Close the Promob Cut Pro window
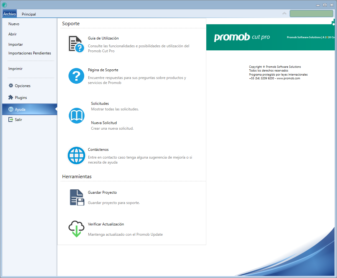This screenshot has height=278, width=337. click(332, 5)
